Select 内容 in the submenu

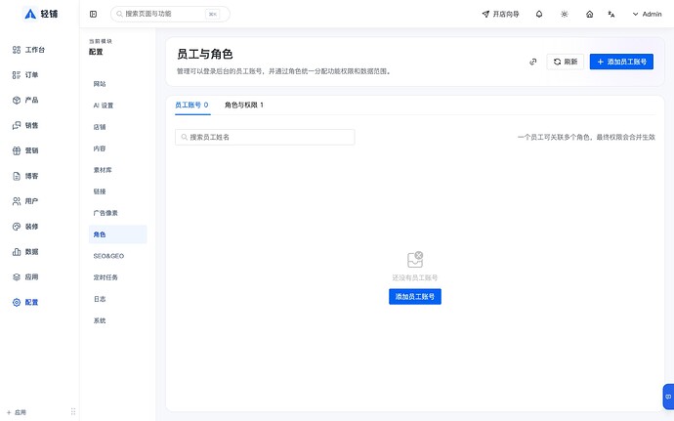[x=117, y=148]
